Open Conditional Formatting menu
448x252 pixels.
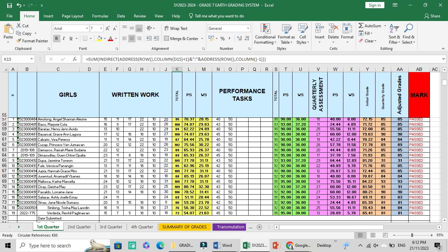pyautogui.click(x=265, y=34)
